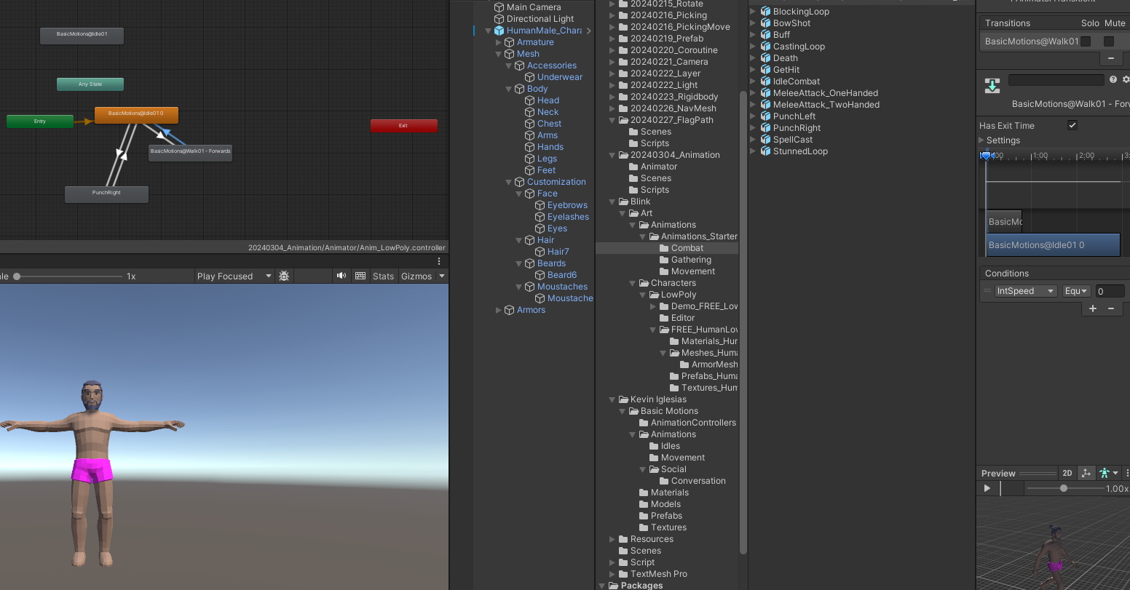Select BasicMotions@Idle01 0 timeline clip
Viewport: 1130px width, 590px height.
pos(1053,245)
